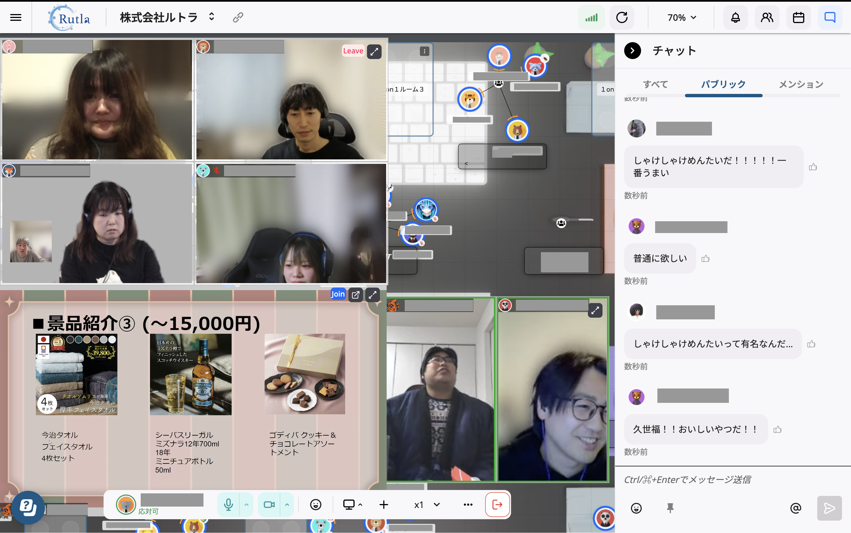The width and height of the screenshot is (851, 533).
Task: Switch to the すべて chat tab
Action: [x=655, y=84]
